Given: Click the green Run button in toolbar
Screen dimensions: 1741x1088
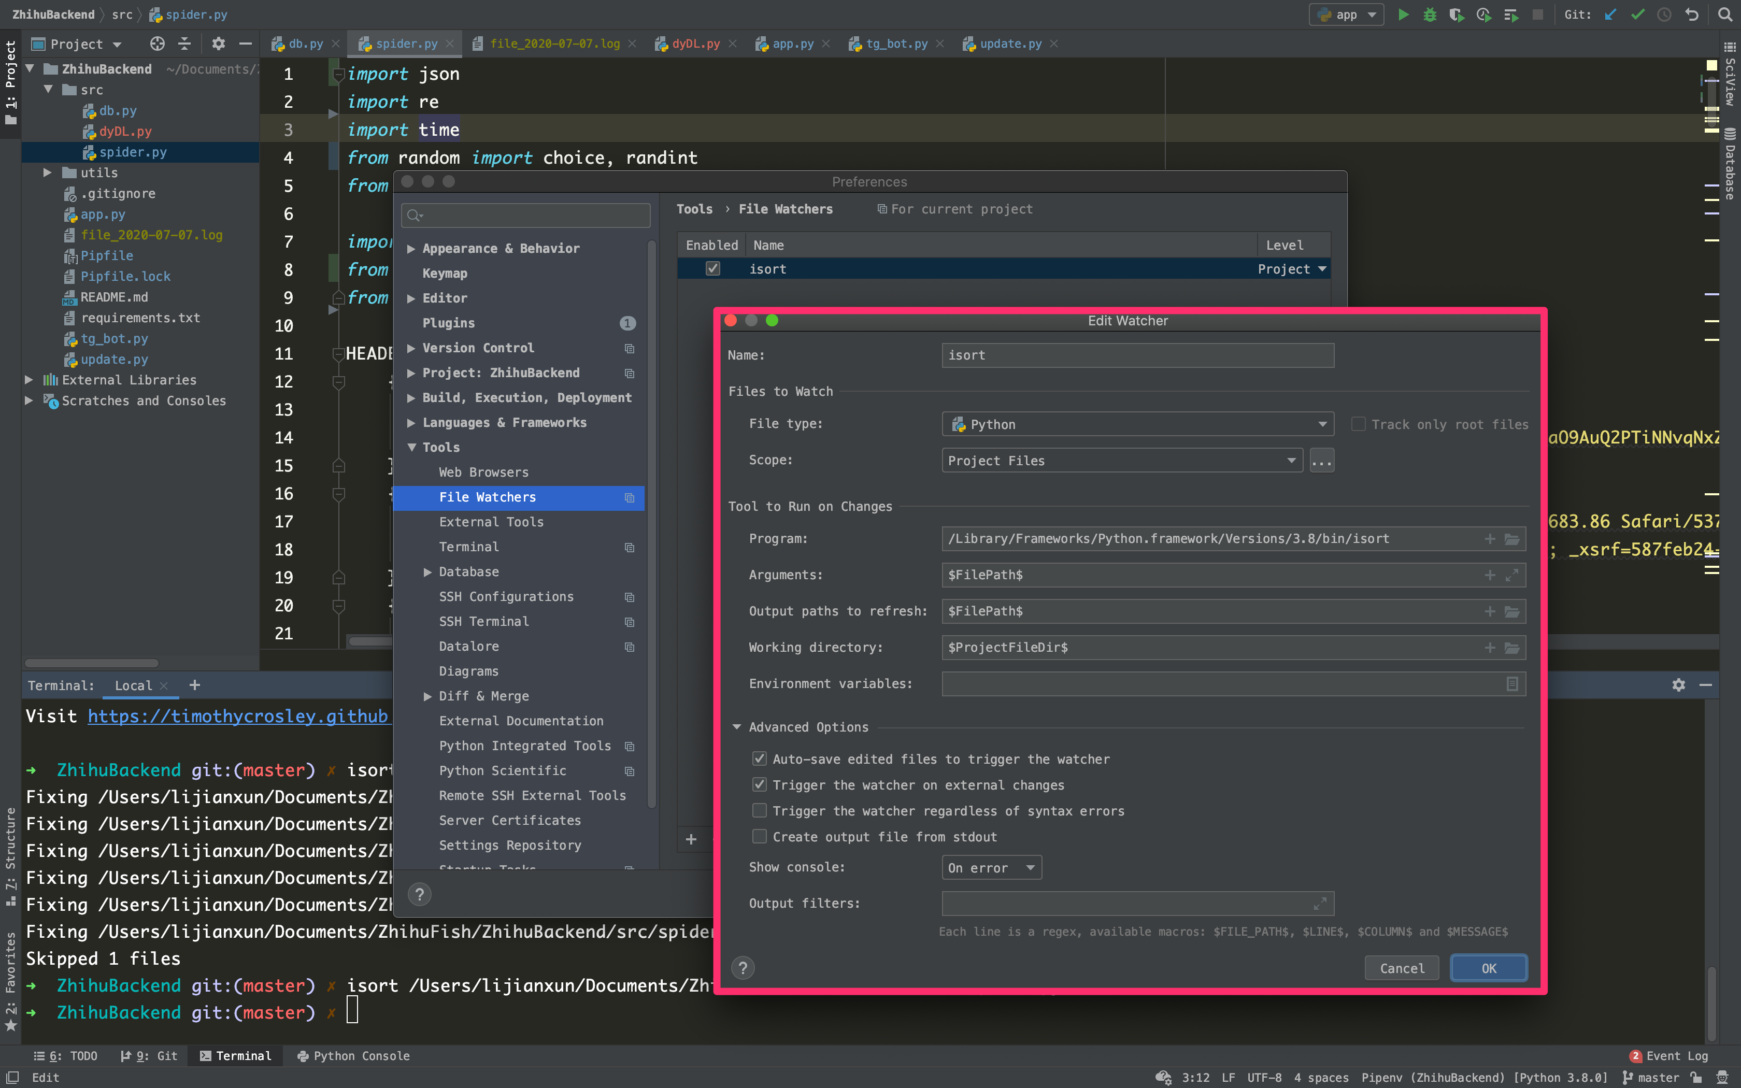Looking at the screenshot, I should click(x=1403, y=15).
